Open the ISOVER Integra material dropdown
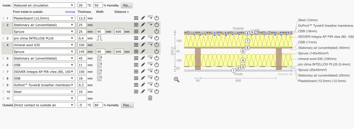Screen dimensions: 354x129 pyautogui.click(x=44, y=72)
